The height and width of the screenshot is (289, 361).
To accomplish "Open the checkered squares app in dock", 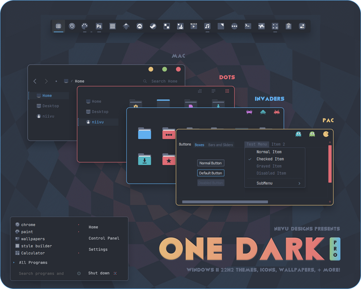I will 167,26.
